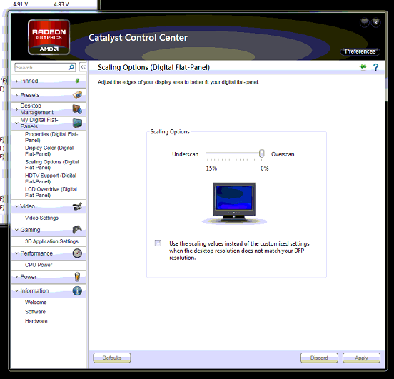394x379 pixels.
Task: Click the Performance gauge icon
Action: 77,253
